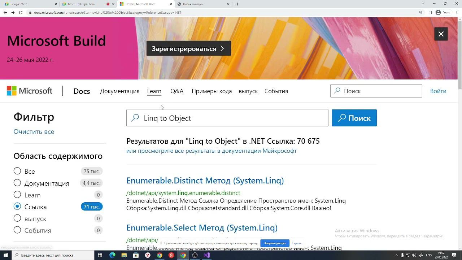This screenshot has height=260, width=462.
Task: Click the Зарегистрироваться button
Action: click(x=188, y=49)
